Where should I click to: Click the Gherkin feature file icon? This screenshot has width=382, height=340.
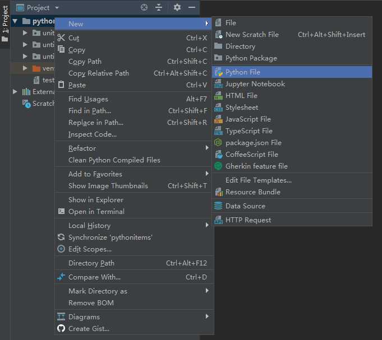218,166
